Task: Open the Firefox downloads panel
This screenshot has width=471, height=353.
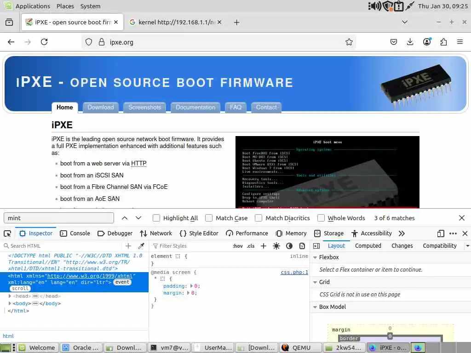Action: [x=410, y=42]
